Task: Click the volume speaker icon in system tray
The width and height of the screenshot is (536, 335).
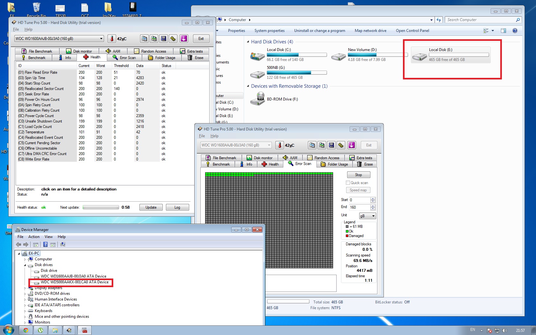Action: pos(504,331)
